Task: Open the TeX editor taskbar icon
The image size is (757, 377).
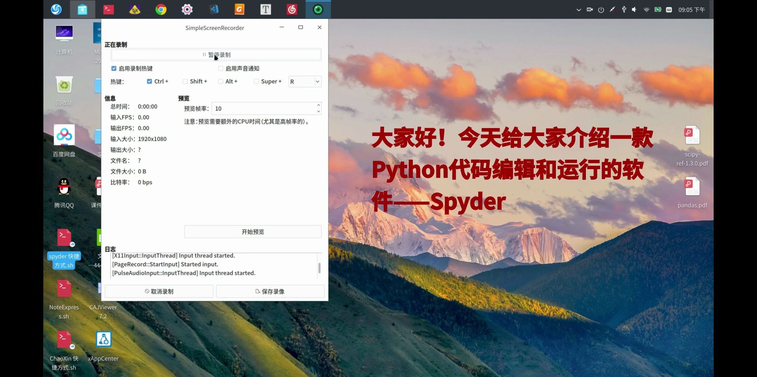Action: coord(135,9)
